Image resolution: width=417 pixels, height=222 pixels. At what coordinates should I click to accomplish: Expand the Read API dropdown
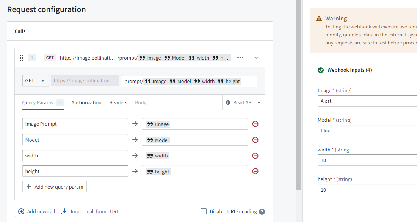[x=259, y=102]
